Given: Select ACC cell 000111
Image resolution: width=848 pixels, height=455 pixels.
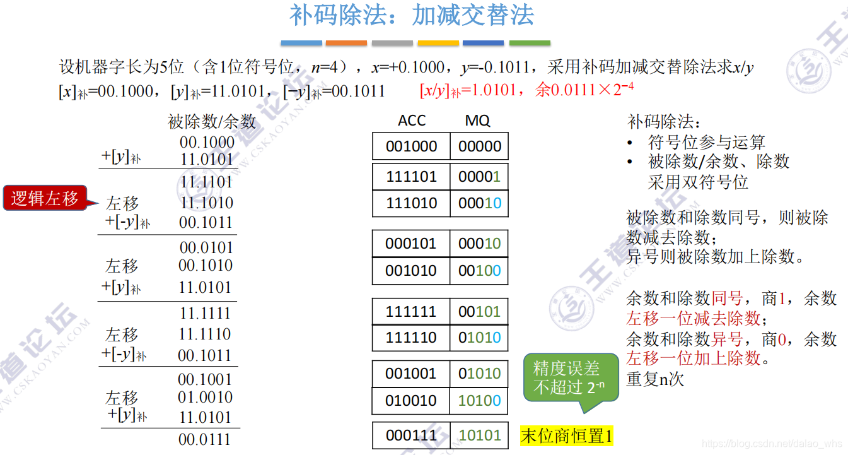Looking at the screenshot, I should 411,435.
